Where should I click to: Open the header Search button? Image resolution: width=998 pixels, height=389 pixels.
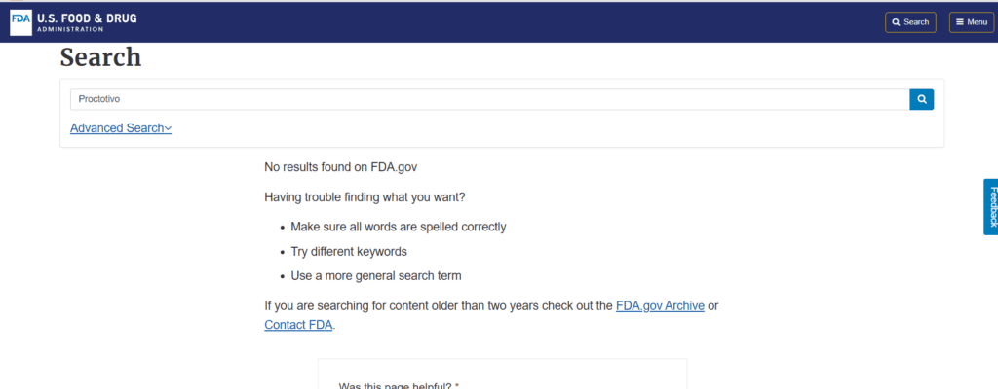[910, 22]
